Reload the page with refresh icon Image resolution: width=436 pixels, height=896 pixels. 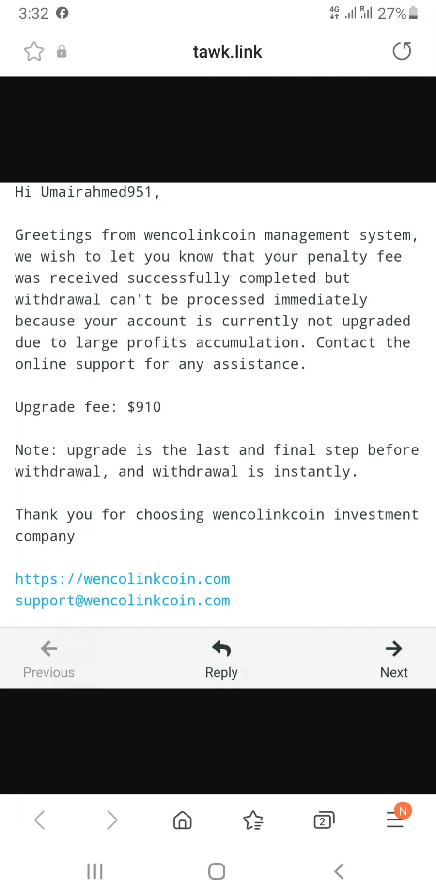pyautogui.click(x=402, y=51)
